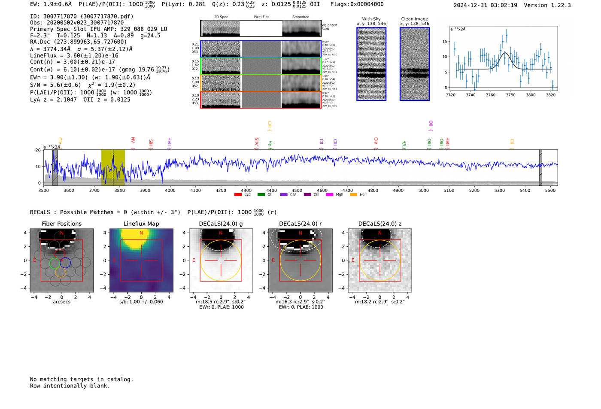
Task: Click the green Hβ line label above spectrum
Action: (x=404, y=144)
